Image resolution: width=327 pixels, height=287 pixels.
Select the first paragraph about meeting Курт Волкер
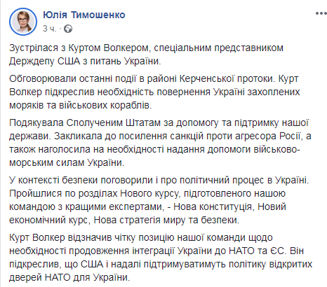pos(146,55)
